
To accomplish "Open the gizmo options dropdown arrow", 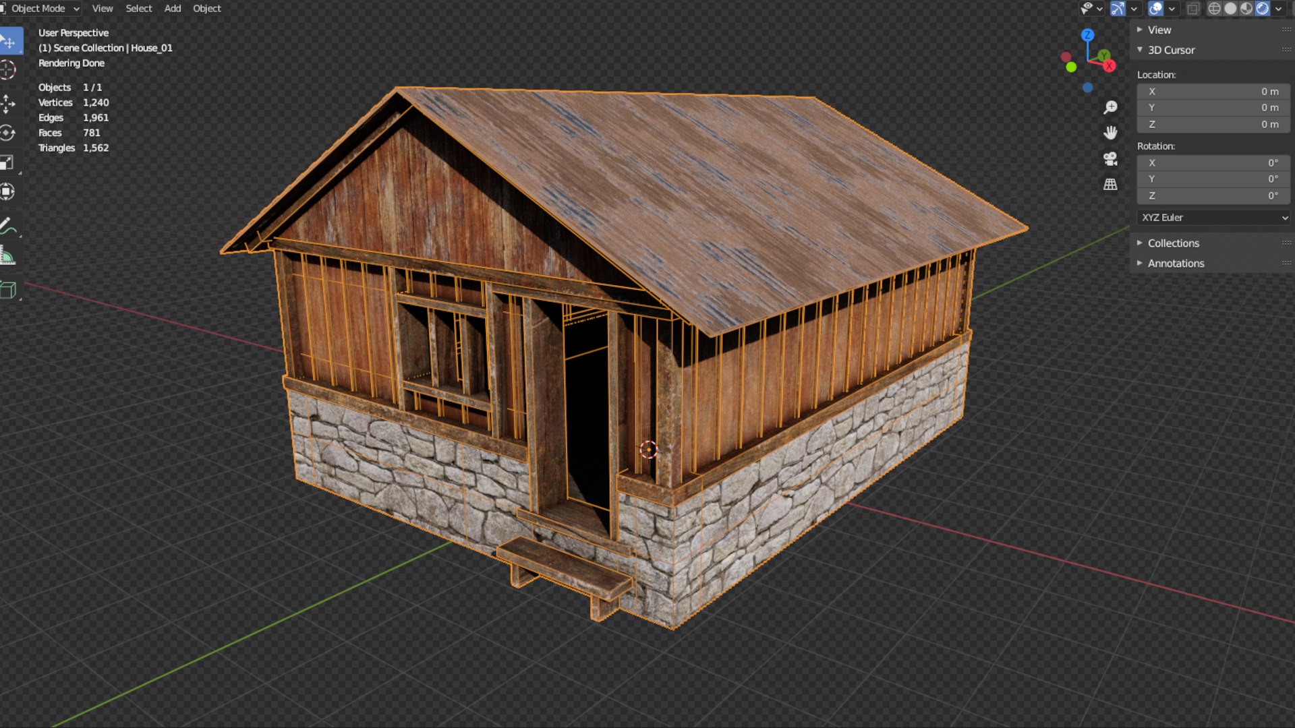I will pyautogui.click(x=1134, y=9).
